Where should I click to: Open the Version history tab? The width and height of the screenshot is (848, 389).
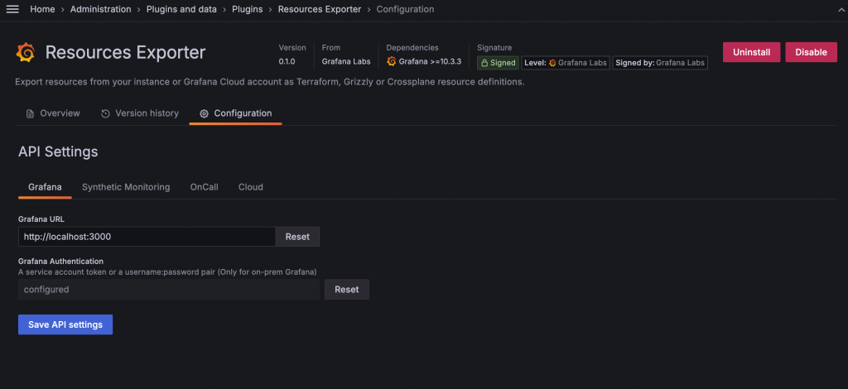pos(139,113)
